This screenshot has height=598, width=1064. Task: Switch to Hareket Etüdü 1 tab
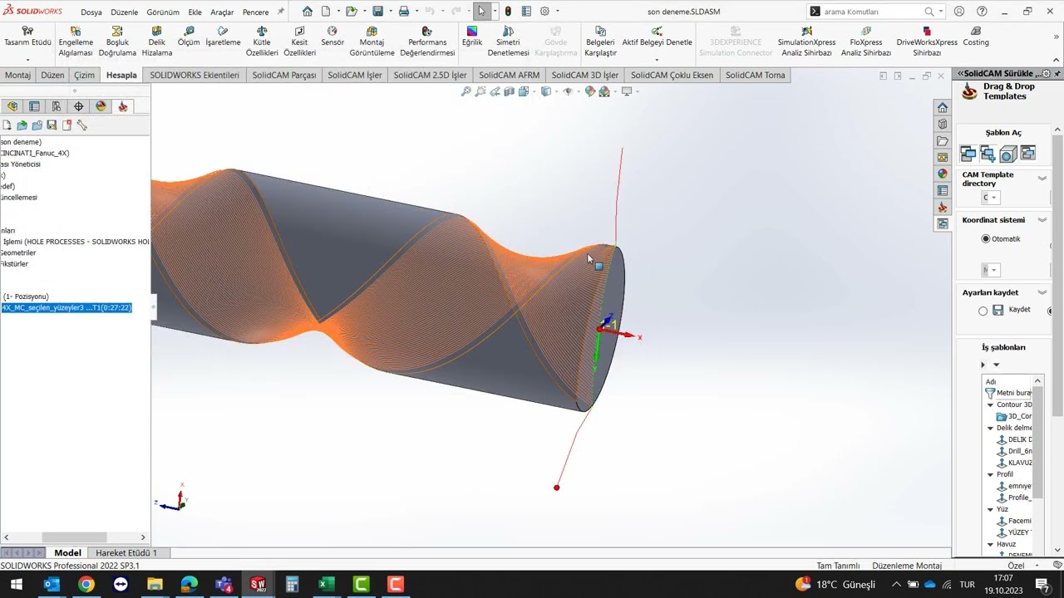[126, 552]
